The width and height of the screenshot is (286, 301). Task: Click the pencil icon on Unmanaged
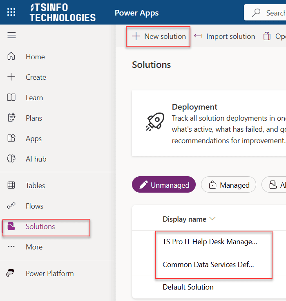point(143,185)
